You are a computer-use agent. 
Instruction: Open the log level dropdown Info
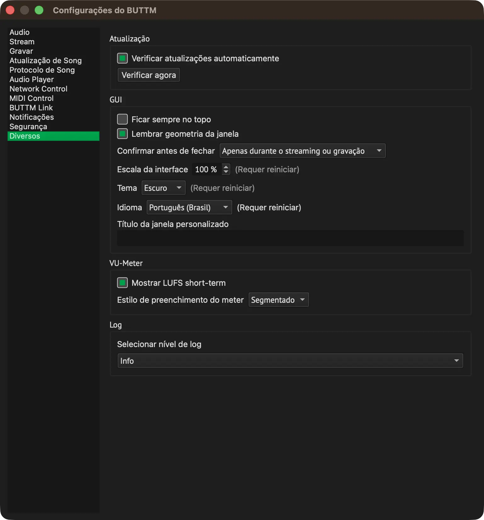point(290,361)
